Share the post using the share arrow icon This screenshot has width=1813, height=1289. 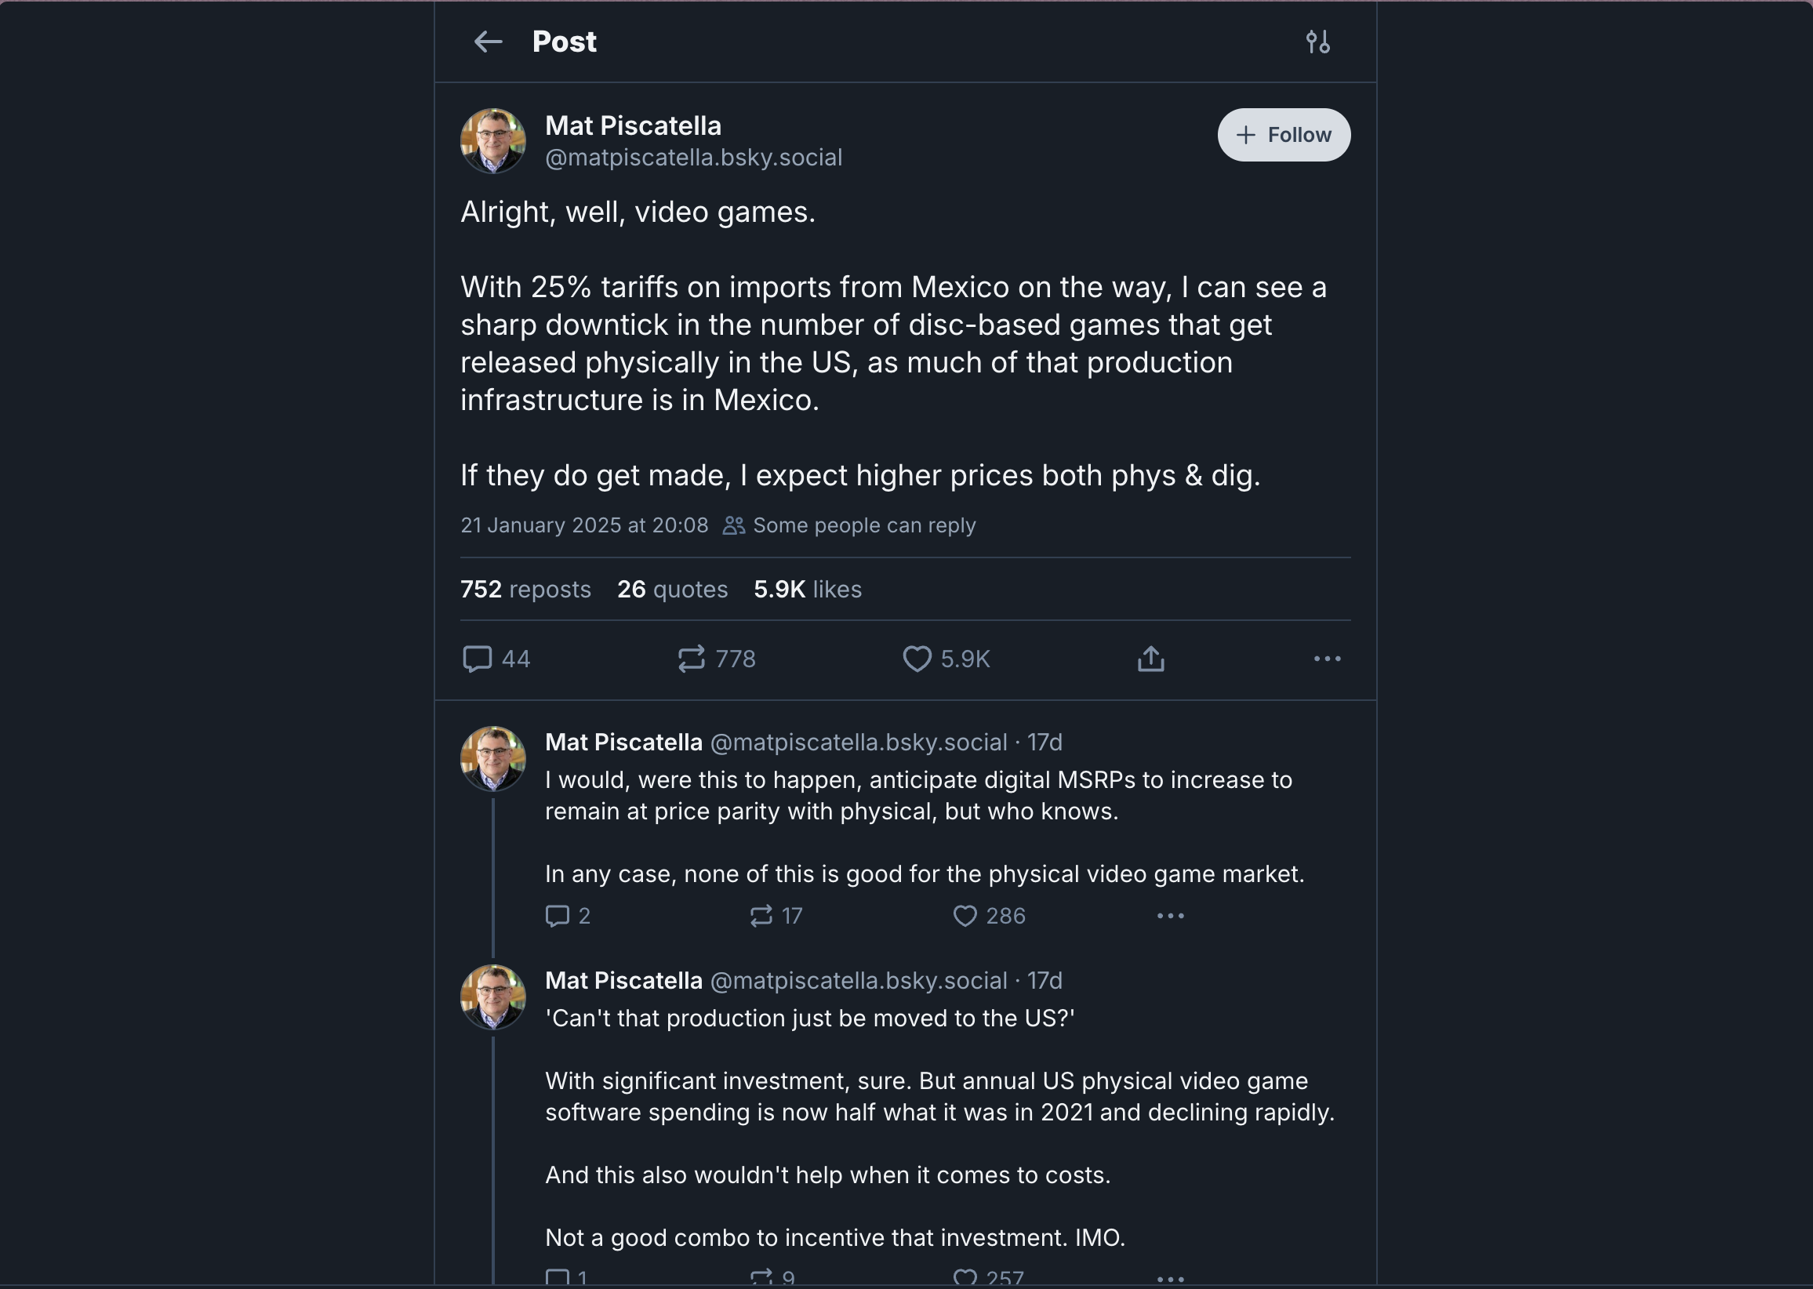pos(1152,658)
